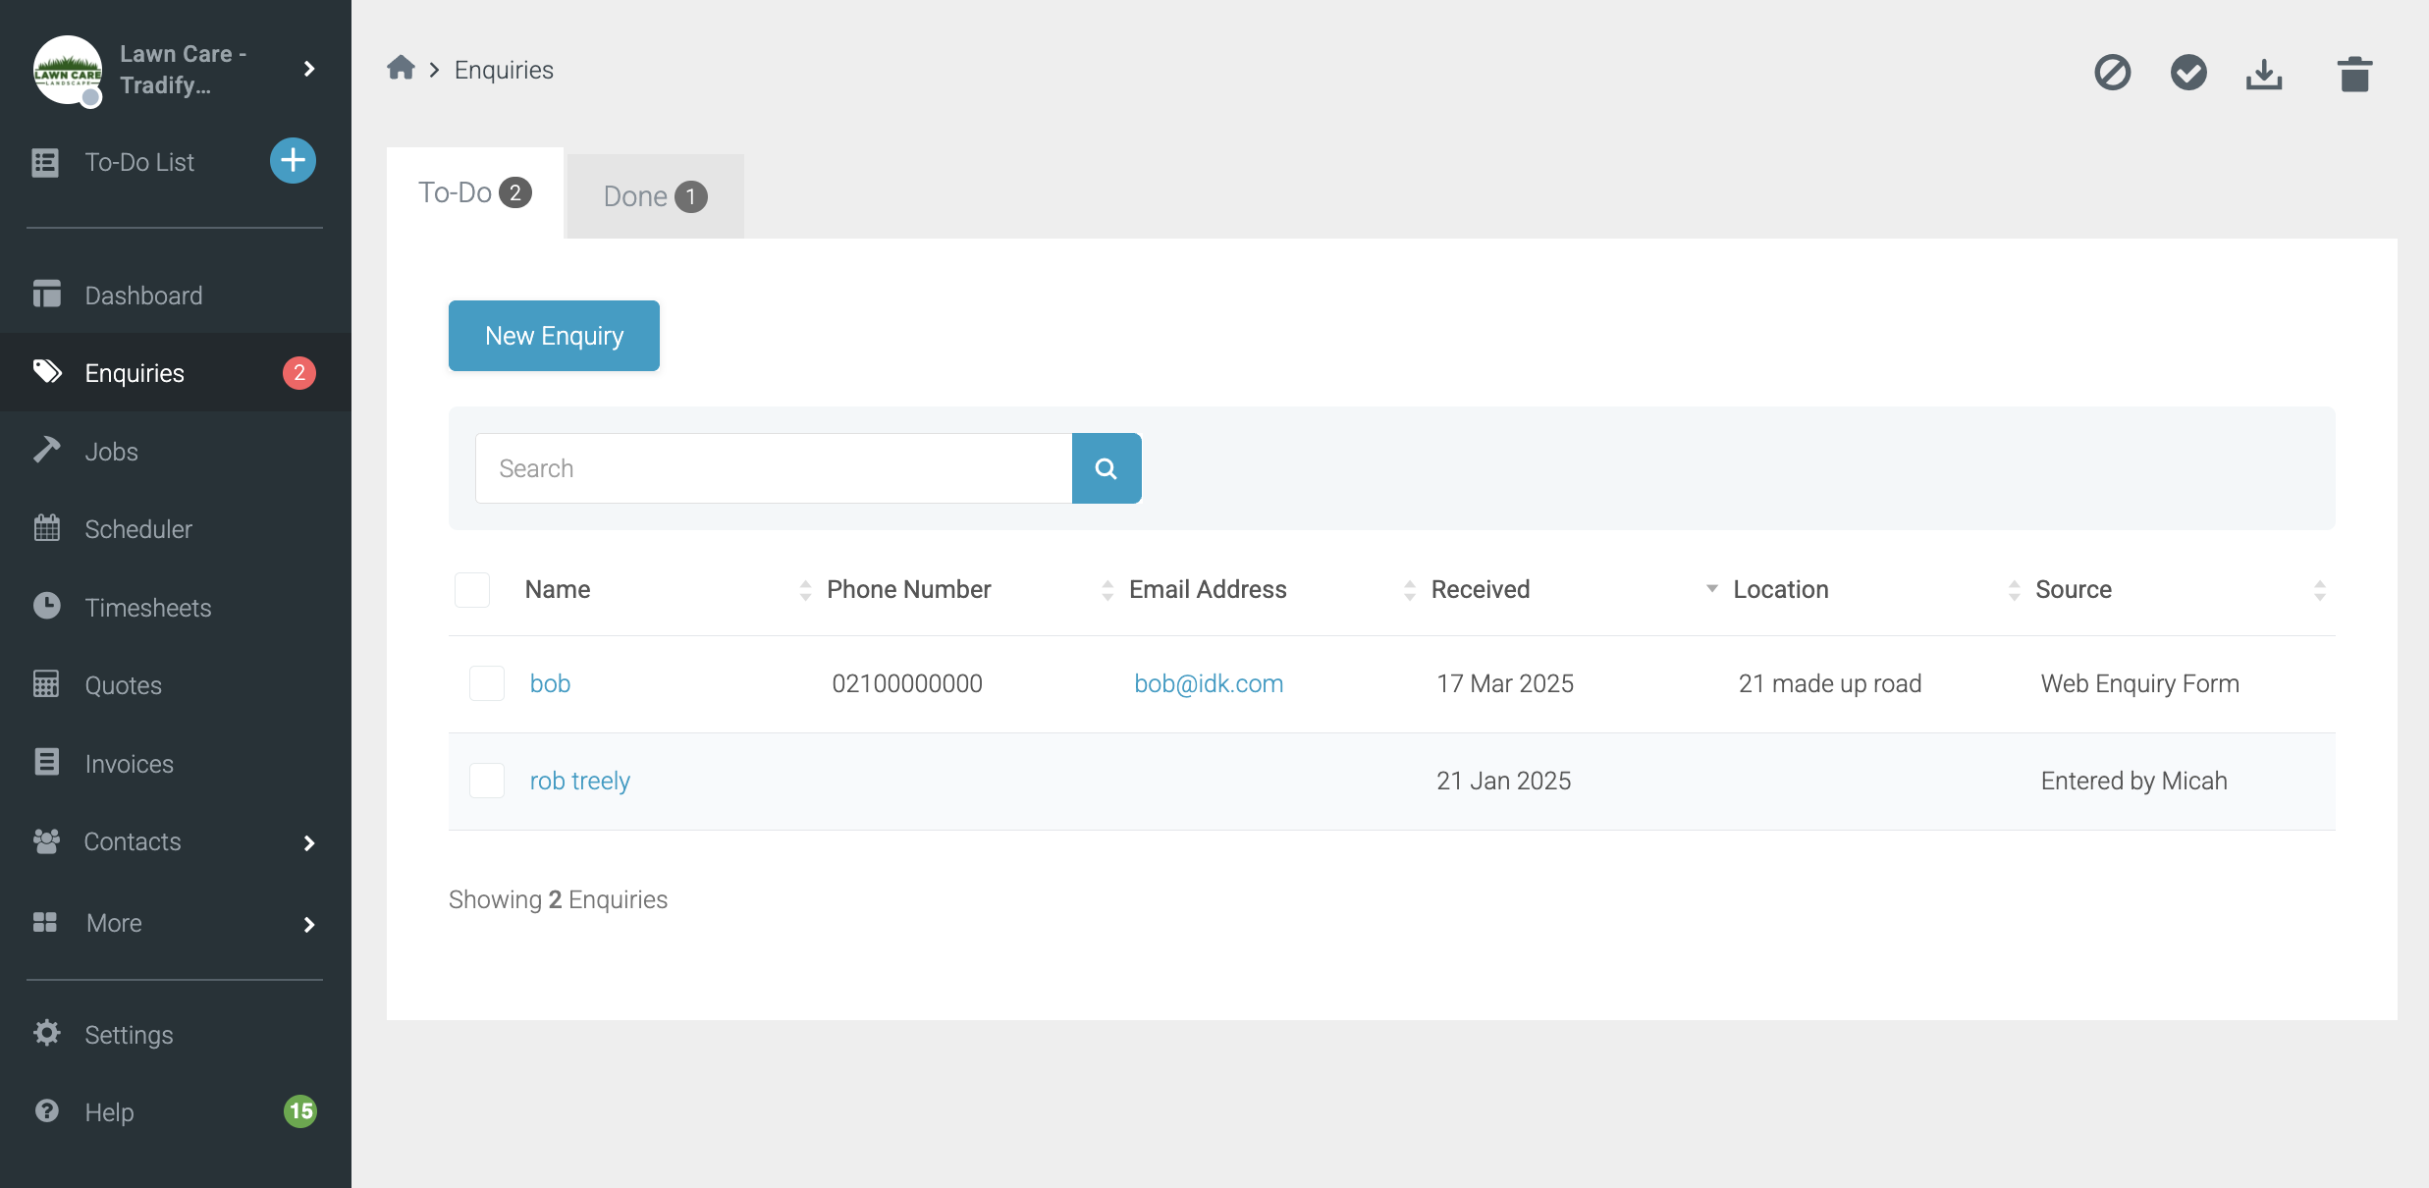This screenshot has width=2429, height=1188.
Task: Click the home breadcrumb icon
Action: [401, 69]
